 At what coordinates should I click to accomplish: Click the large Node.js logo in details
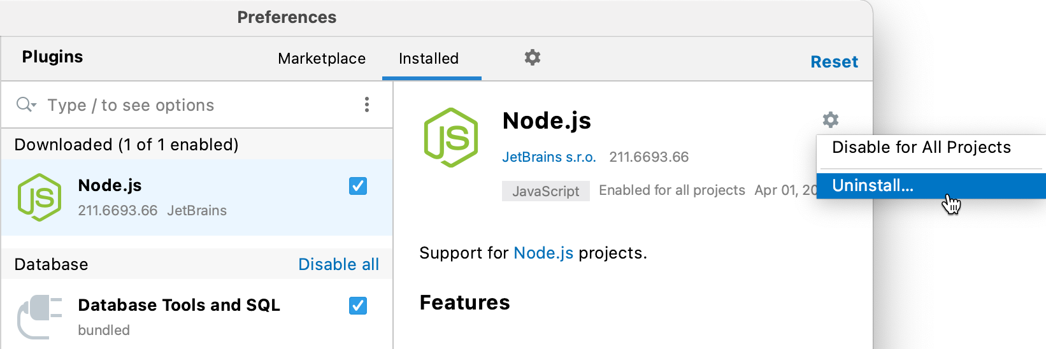(x=451, y=138)
